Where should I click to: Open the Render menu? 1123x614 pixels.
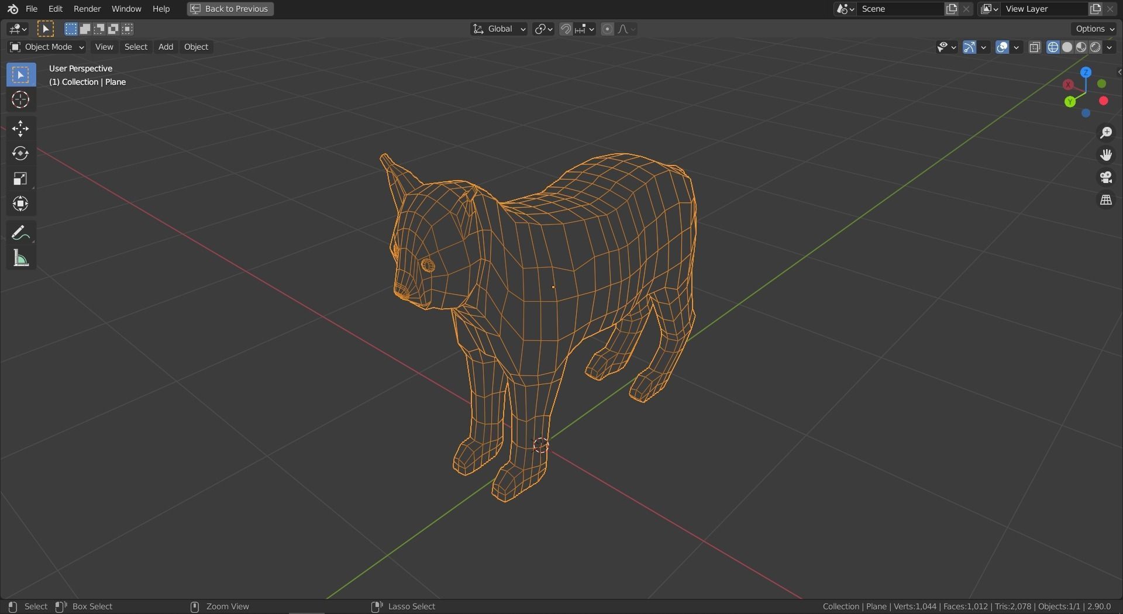(x=87, y=9)
